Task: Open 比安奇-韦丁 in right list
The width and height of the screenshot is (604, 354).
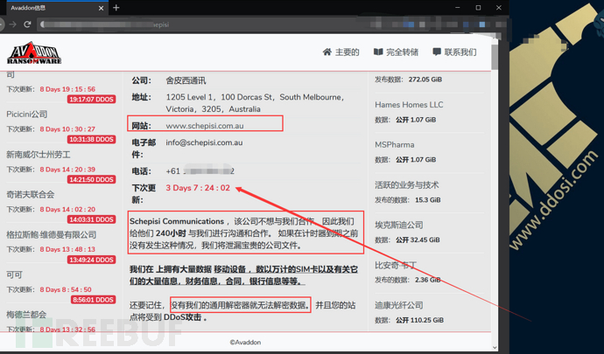Action: 396,265
